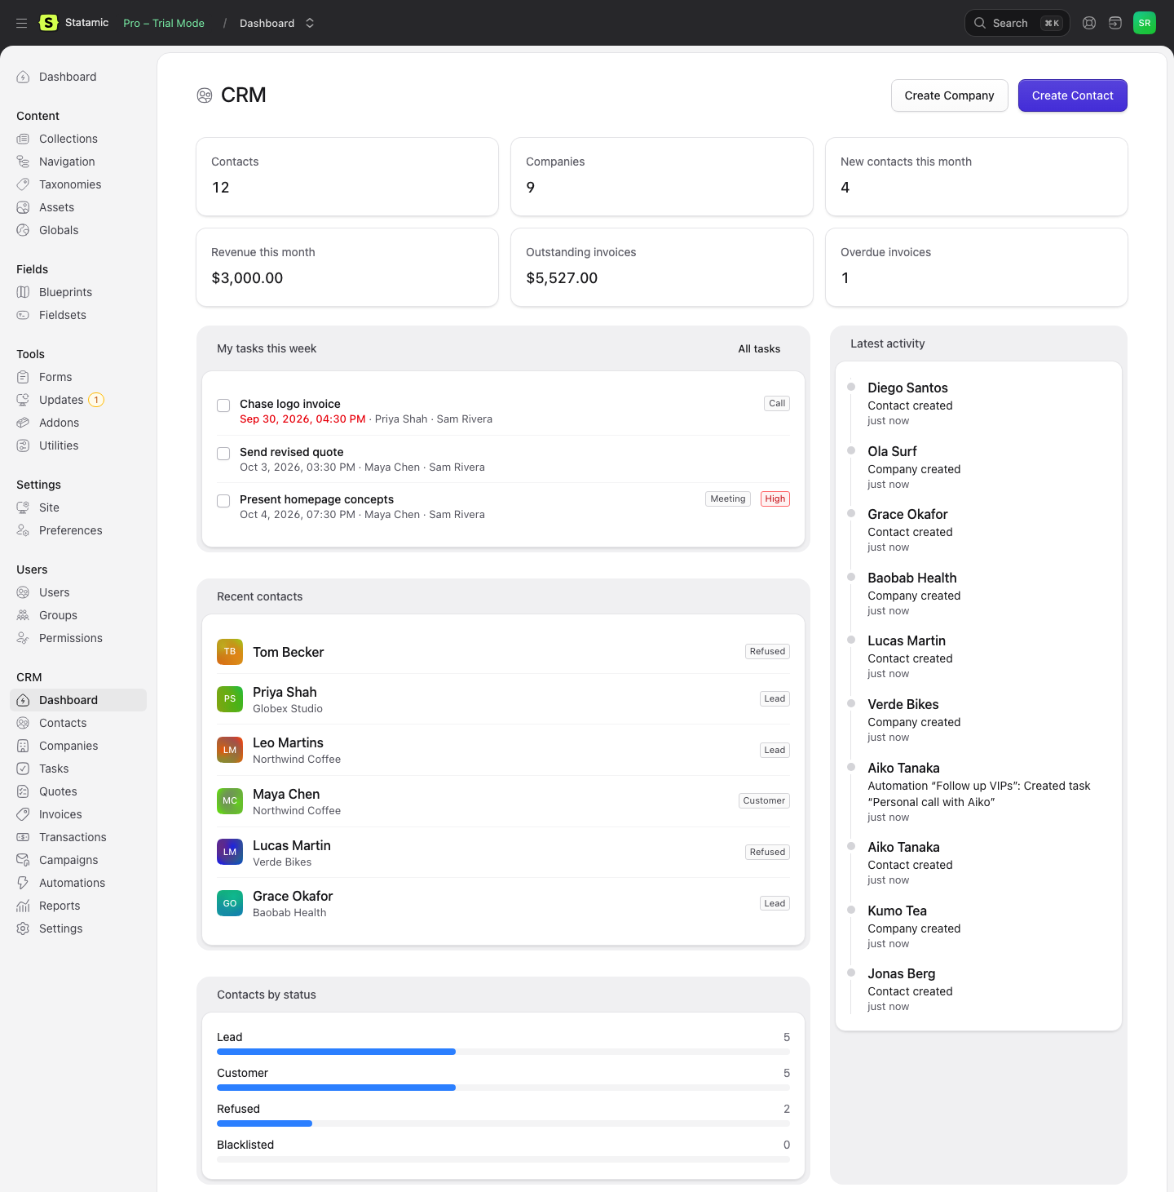The width and height of the screenshot is (1174, 1192).
Task: Click the Permissions sidebar icon
Action: pos(23,638)
